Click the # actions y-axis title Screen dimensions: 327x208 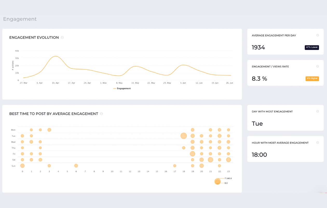pyautogui.click(x=12, y=66)
